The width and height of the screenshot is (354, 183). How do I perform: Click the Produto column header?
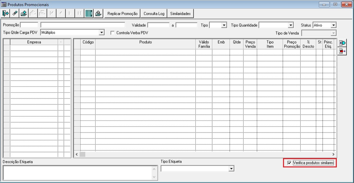tap(146, 44)
